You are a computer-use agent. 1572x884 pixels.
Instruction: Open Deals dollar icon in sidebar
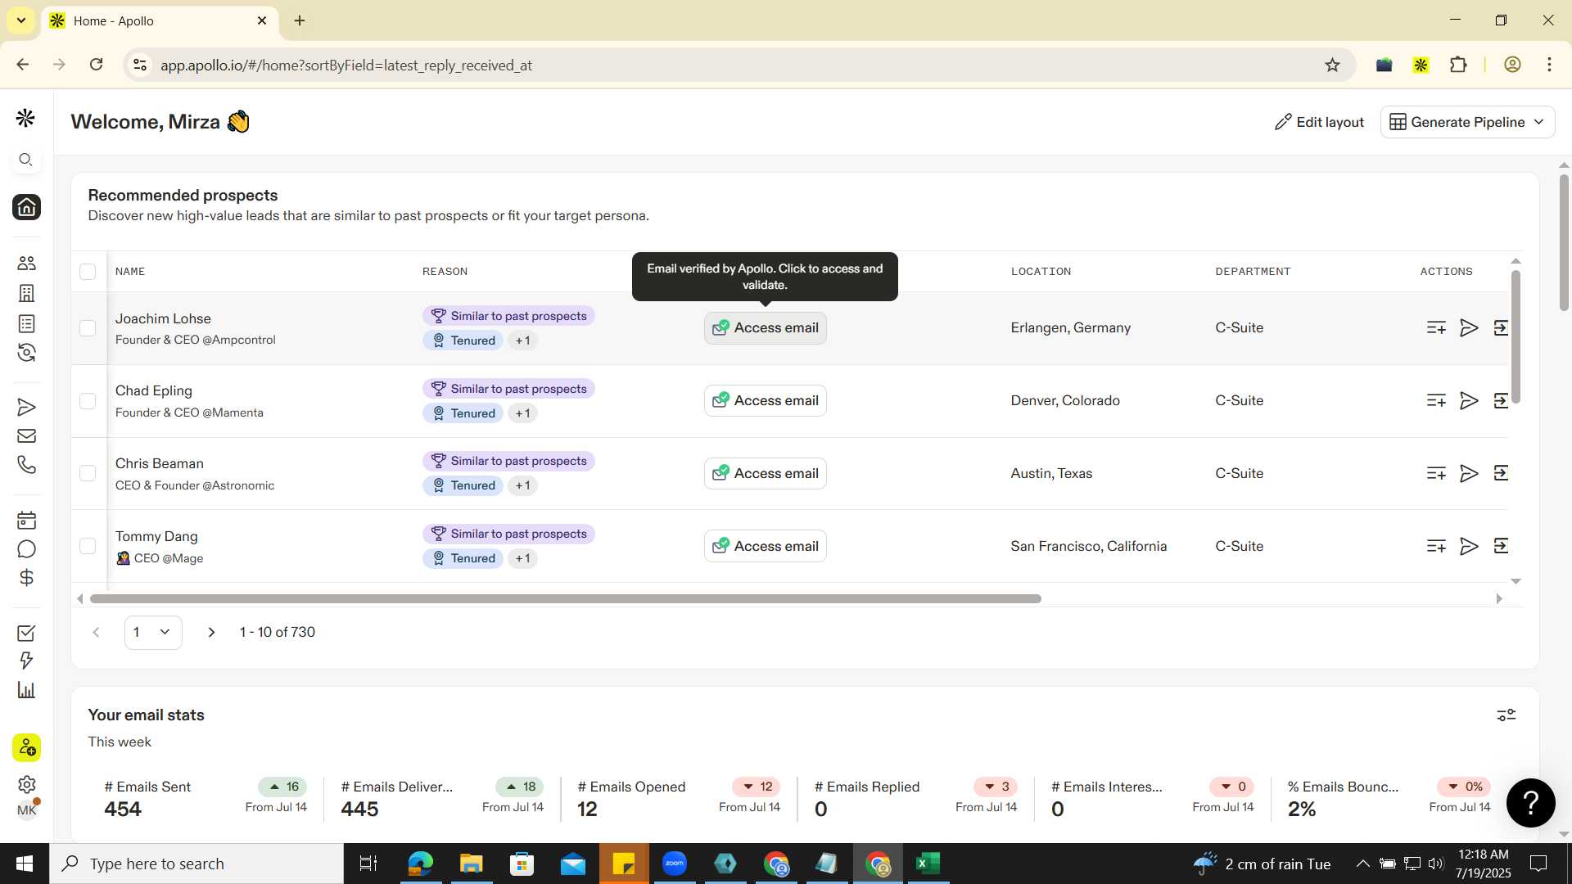pos(26,578)
